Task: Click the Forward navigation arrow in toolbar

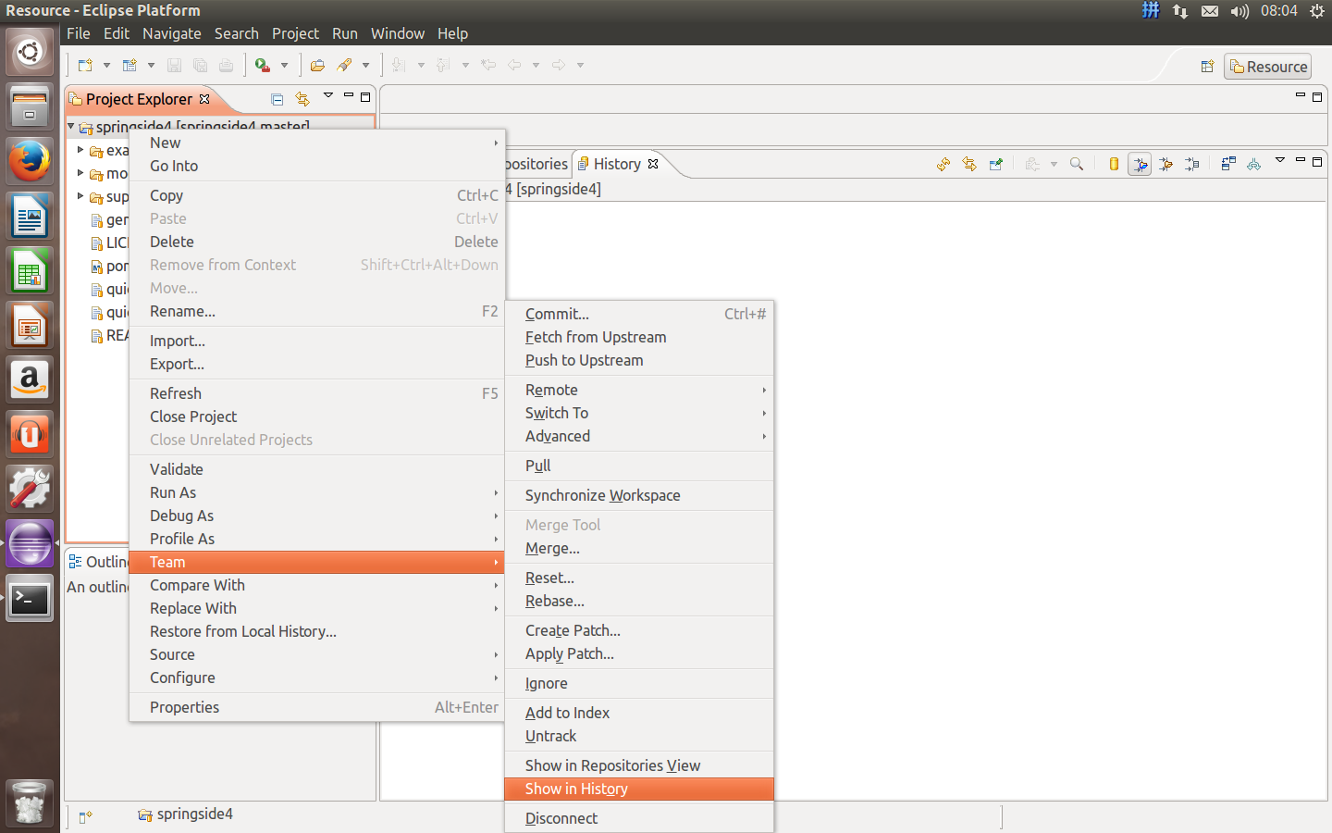Action: 559,66
